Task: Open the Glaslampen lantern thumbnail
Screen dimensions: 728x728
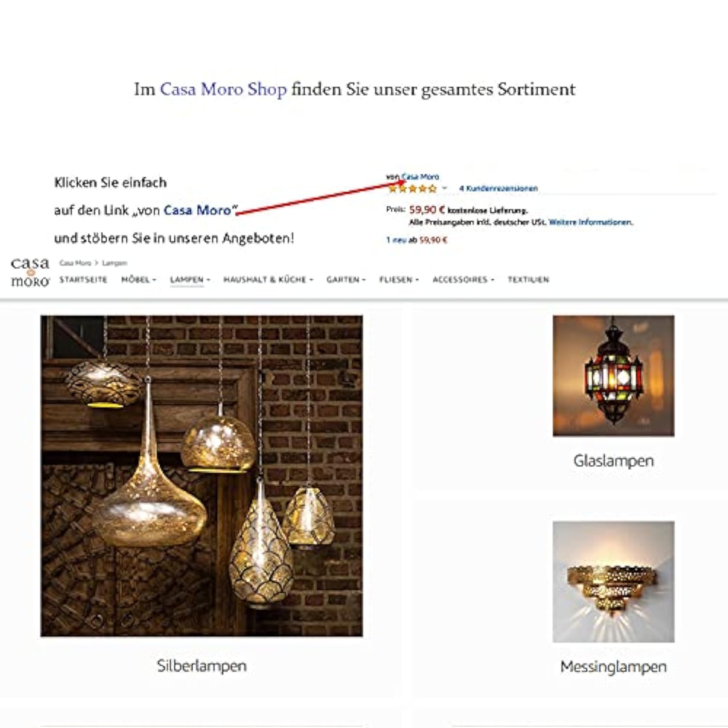Action: [613, 376]
